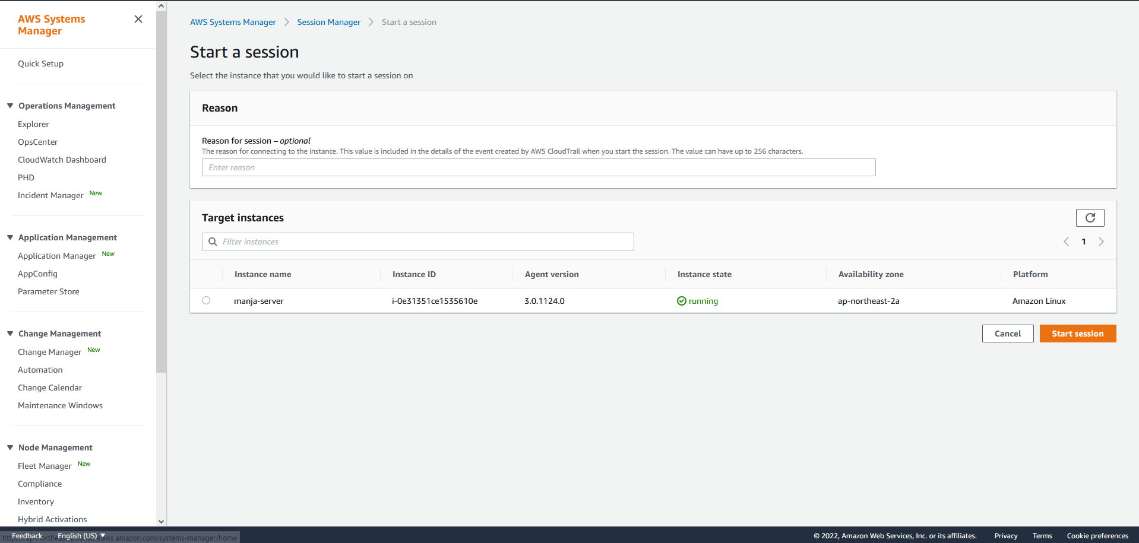The width and height of the screenshot is (1139, 543).
Task: Go to previous page of instances
Action: coord(1066,242)
